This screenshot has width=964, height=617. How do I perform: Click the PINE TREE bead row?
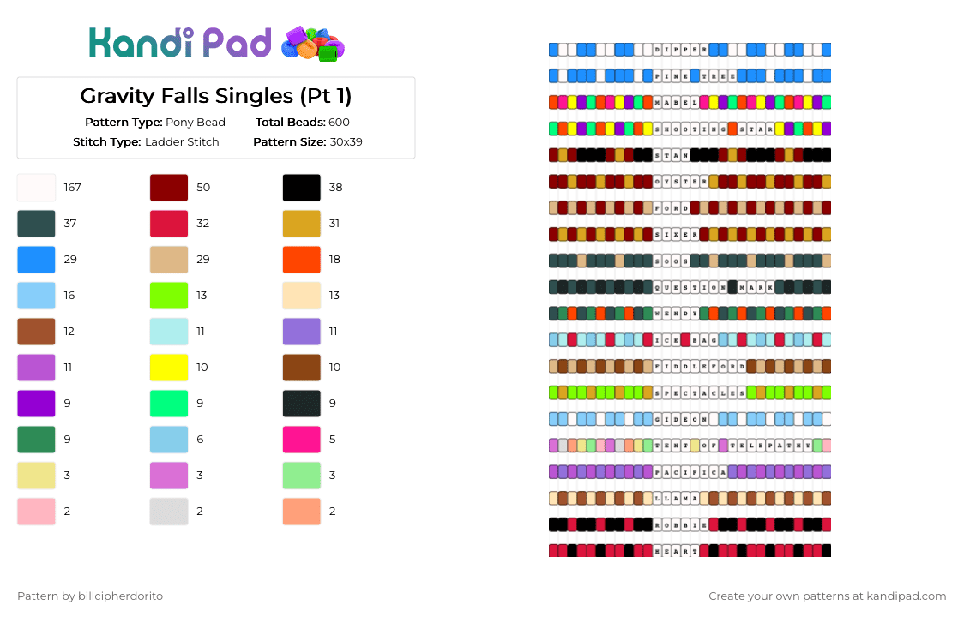(x=690, y=76)
